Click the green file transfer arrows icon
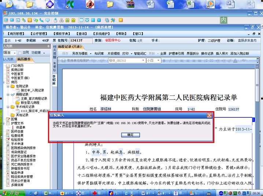 click(x=24, y=20)
